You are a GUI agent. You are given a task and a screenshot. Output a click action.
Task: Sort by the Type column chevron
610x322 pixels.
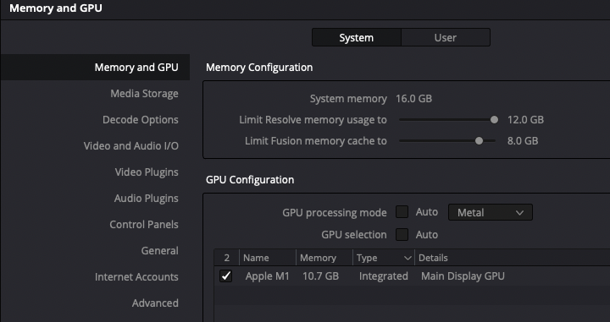click(x=408, y=258)
